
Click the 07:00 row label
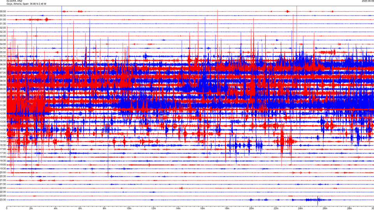(3, 68)
